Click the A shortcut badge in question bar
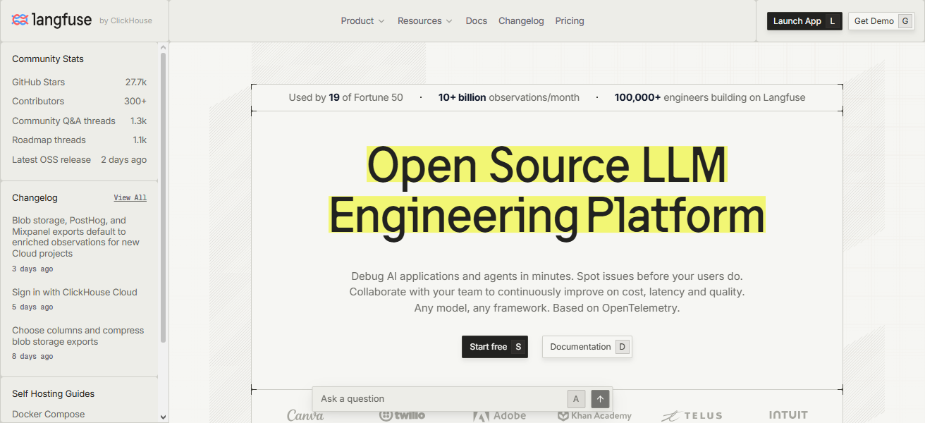The image size is (925, 423). tap(576, 399)
